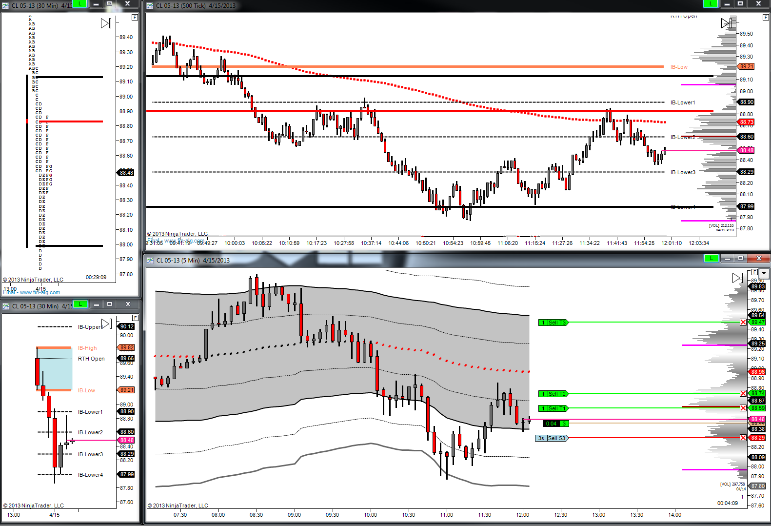The height and width of the screenshot is (526, 771).
Task: Jump to latest bar in 30 Min IB-levels chart
Action: (107, 324)
